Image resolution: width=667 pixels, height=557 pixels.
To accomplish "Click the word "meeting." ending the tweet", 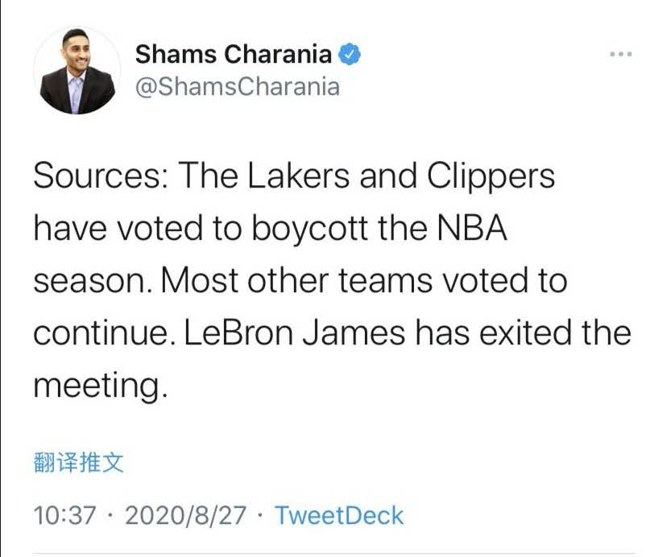I will tap(101, 386).
